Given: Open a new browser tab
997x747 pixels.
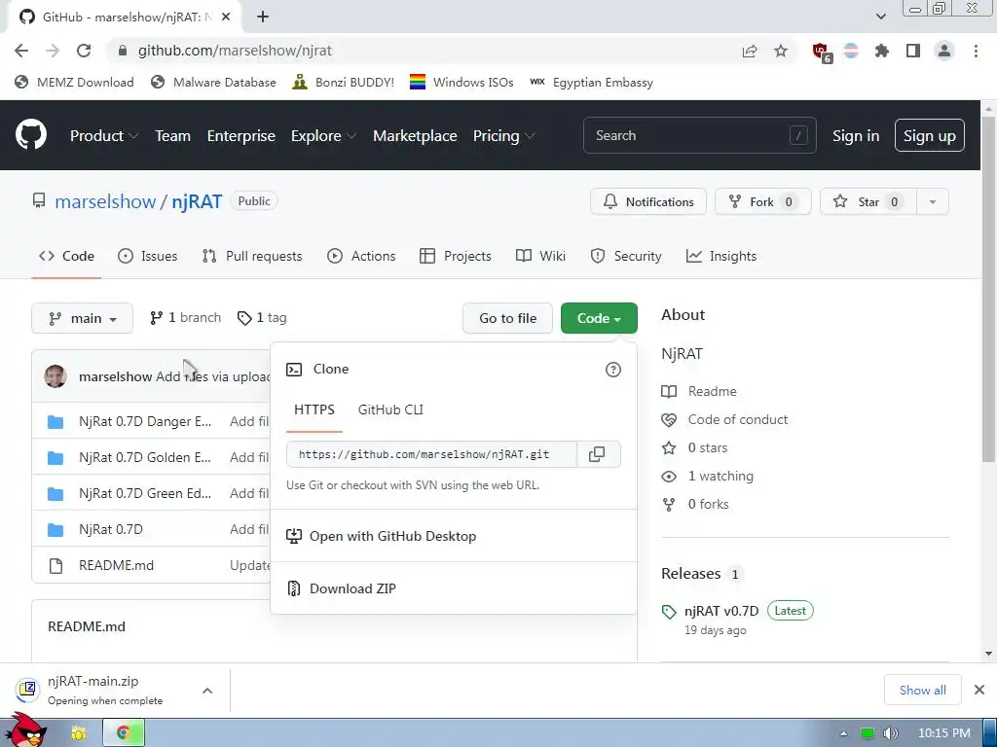Looking at the screenshot, I should (263, 18).
